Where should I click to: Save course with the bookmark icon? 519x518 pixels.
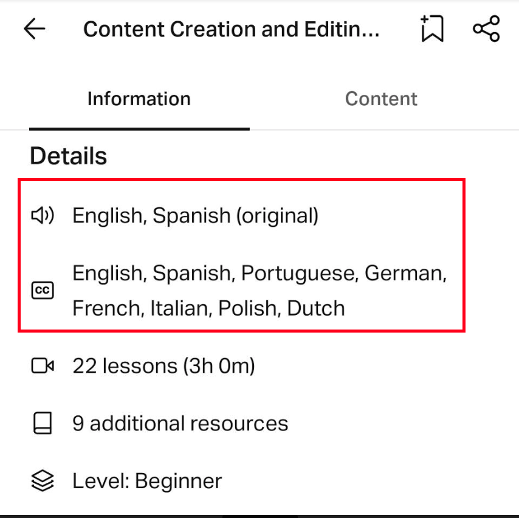coord(432,29)
